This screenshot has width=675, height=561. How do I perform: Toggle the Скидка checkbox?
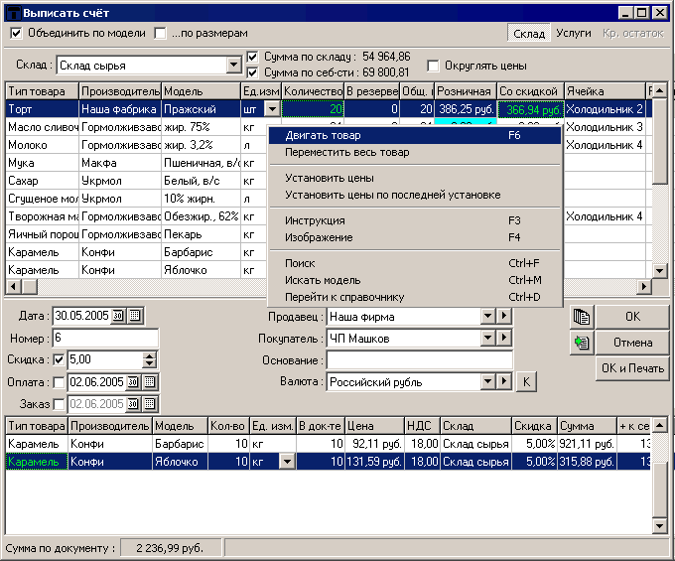coord(59,359)
